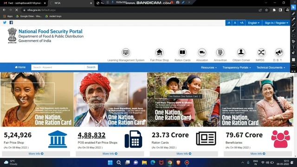Image resolution: width=297 pixels, height=167 pixels.
Task: Click the Search button
Action: click(x=91, y=67)
